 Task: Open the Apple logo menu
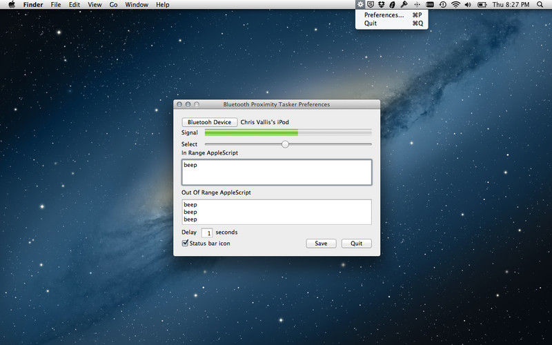12,5
